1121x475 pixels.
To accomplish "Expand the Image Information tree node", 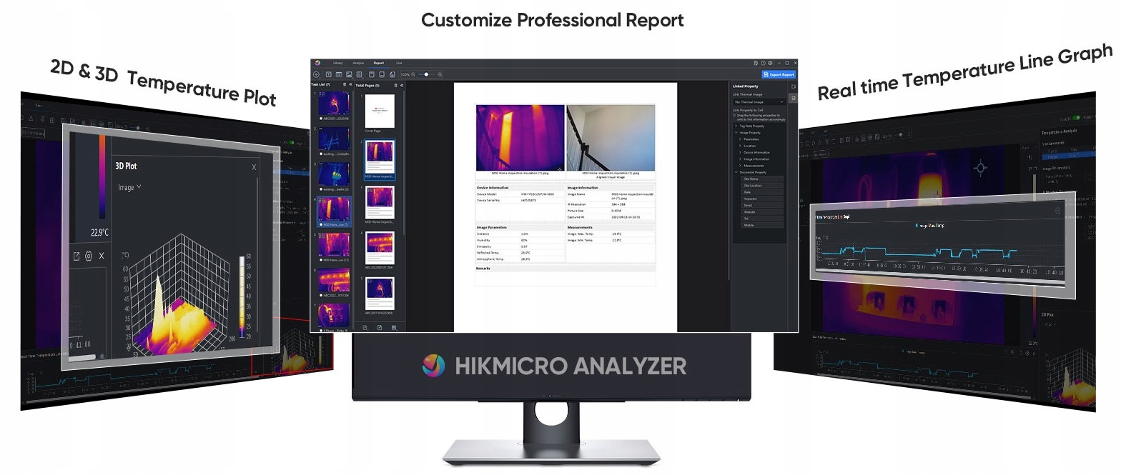I will click(740, 159).
